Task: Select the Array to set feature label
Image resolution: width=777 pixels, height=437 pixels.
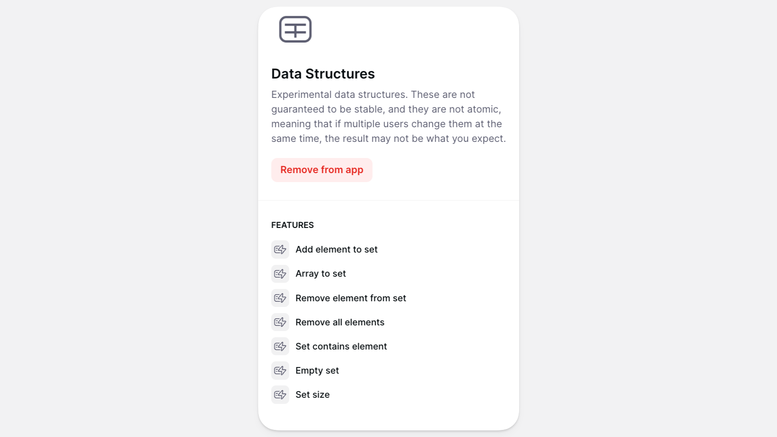Action: click(x=320, y=274)
